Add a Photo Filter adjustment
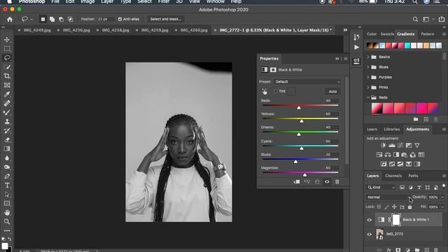Image resolution: width=448 pixels, height=252 pixels. [x=405, y=155]
